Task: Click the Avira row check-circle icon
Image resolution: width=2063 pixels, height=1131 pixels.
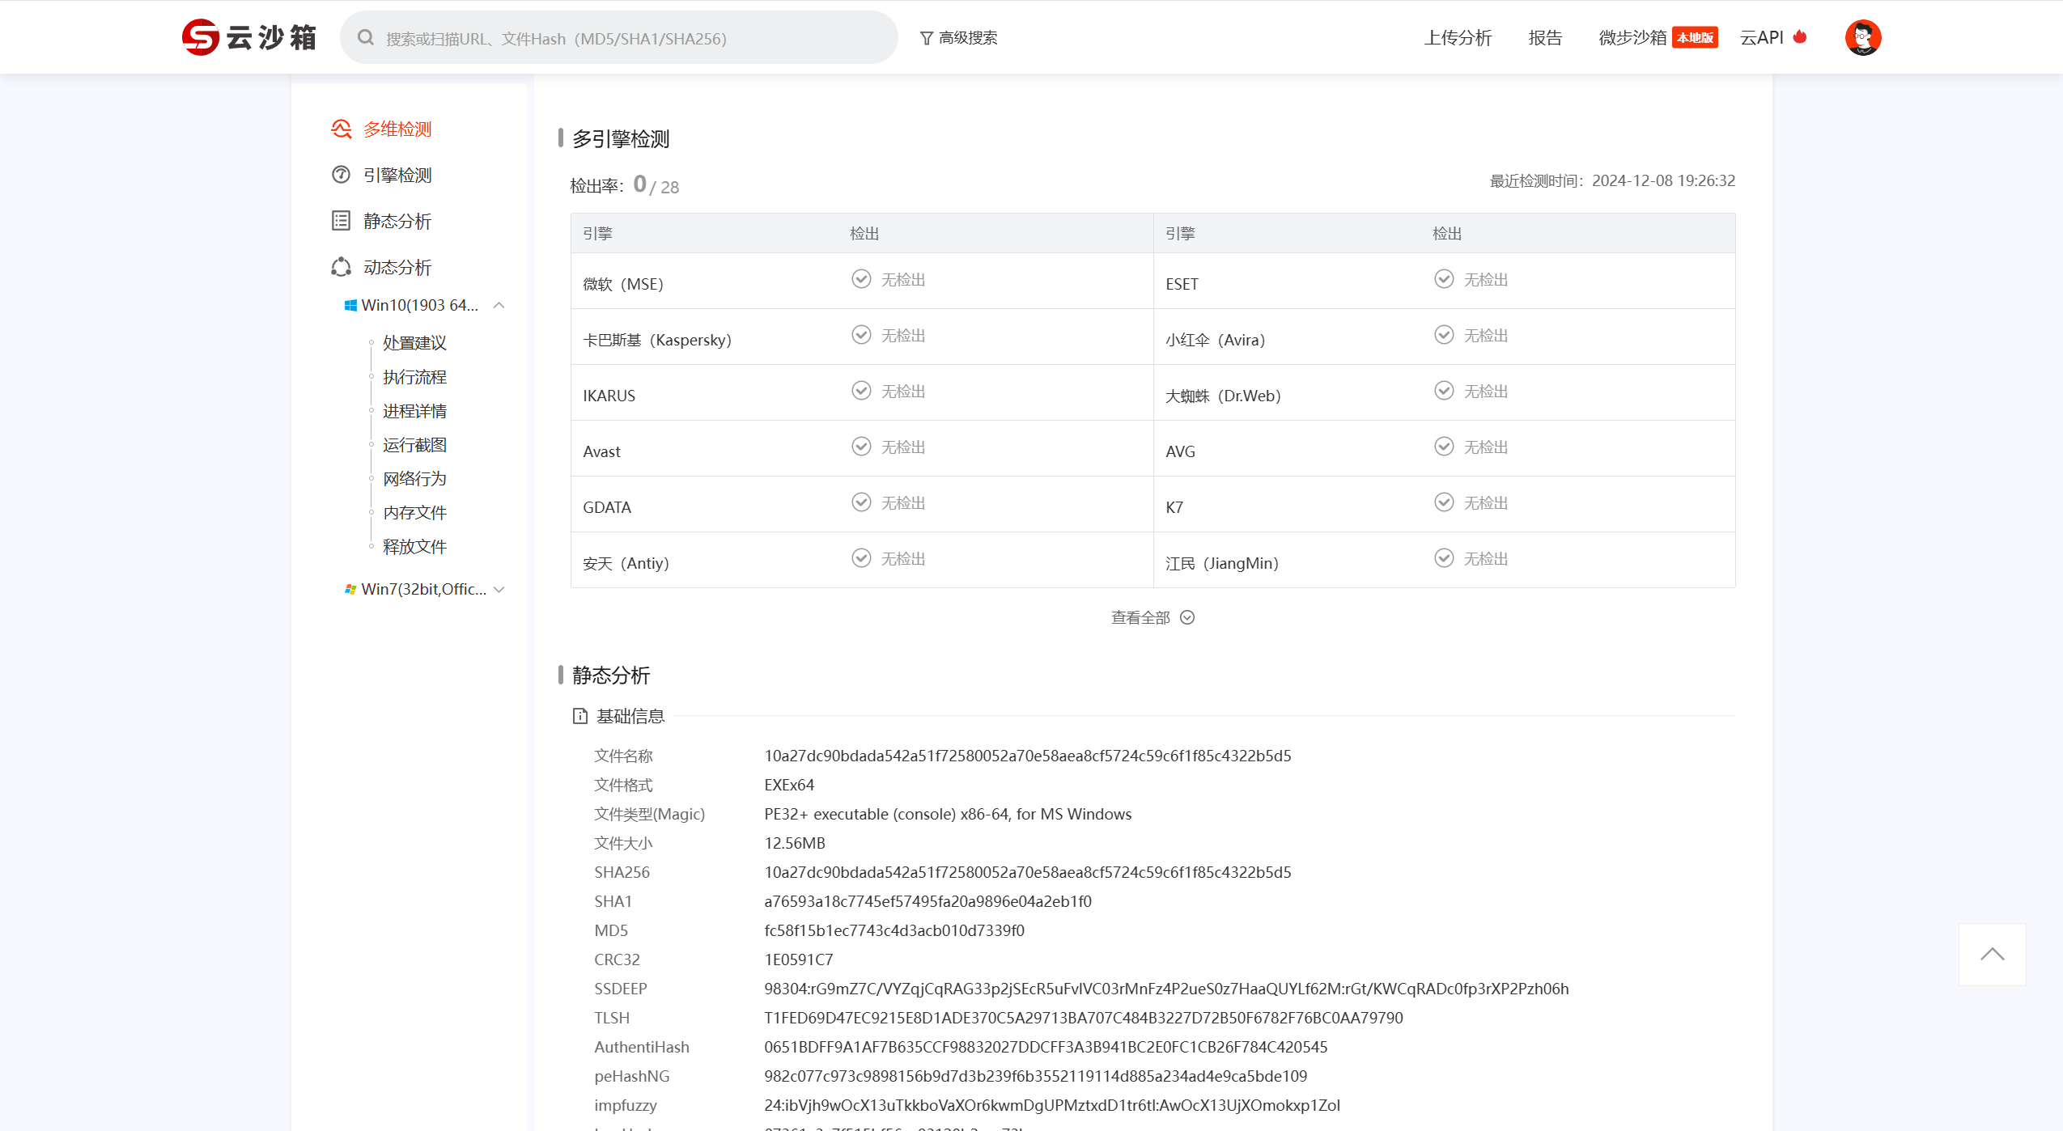Action: click(x=1444, y=335)
